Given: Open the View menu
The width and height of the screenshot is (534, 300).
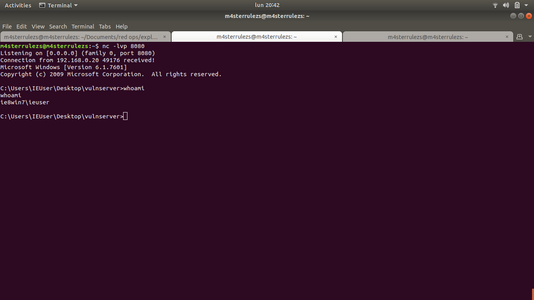Looking at the screenshot, I should click(x=38, y=27).
